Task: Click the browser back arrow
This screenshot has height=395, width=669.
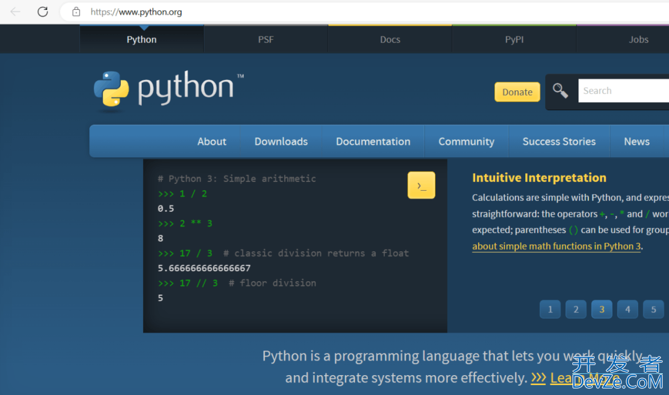Action: click(x=15, y=12)
